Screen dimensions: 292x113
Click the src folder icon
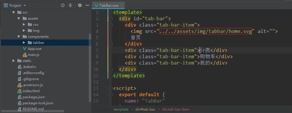click(x=19, y=12)
